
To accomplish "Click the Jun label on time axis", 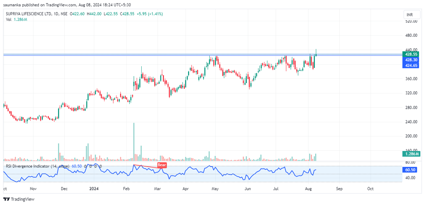I will [x=248, y=189].
